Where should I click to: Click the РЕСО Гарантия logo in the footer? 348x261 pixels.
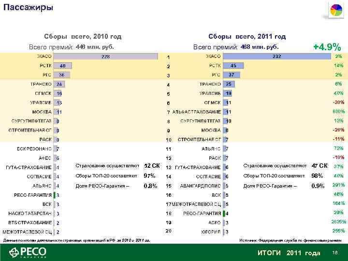(28, 253)
